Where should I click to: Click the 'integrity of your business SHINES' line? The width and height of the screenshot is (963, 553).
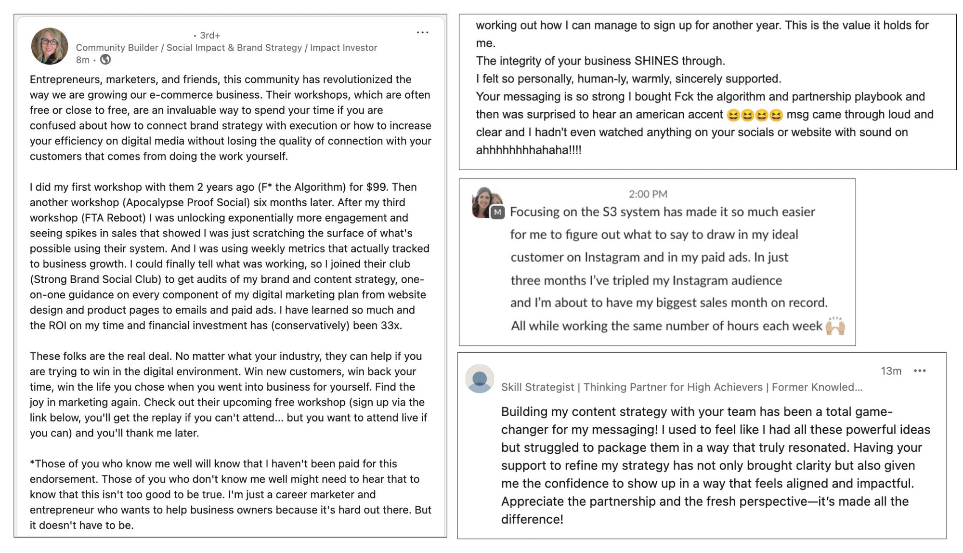click(x=600, y=61)
